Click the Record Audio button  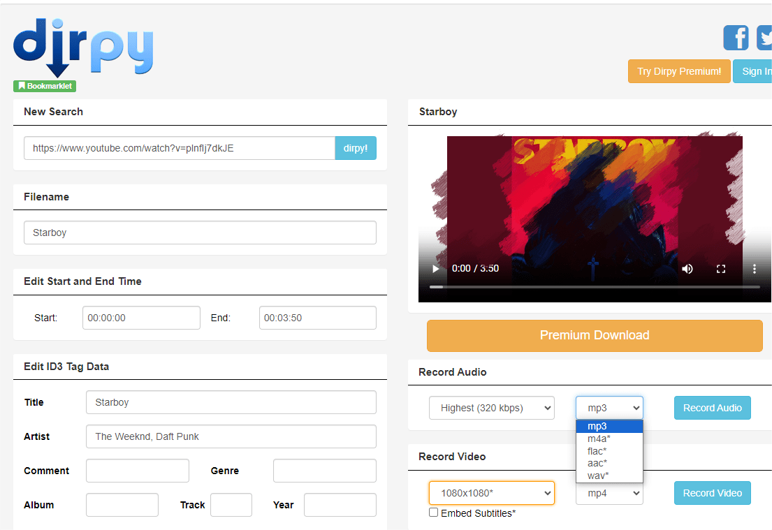tap(712, 408)
